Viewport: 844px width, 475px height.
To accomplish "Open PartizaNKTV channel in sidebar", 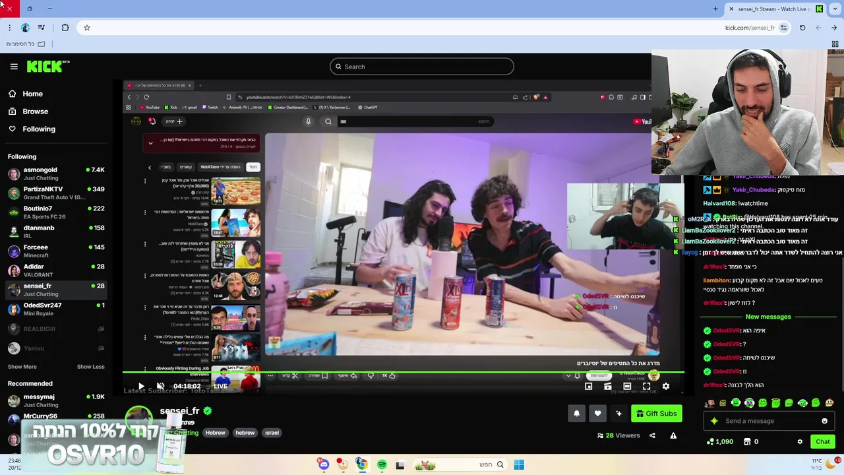I will click(x=56, y=193).
